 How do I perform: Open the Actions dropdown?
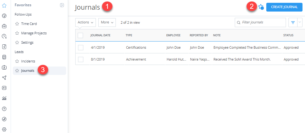86,22
